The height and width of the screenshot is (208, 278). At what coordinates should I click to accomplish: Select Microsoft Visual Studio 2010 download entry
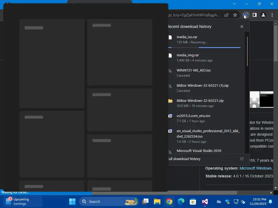[x=207, y=151]
